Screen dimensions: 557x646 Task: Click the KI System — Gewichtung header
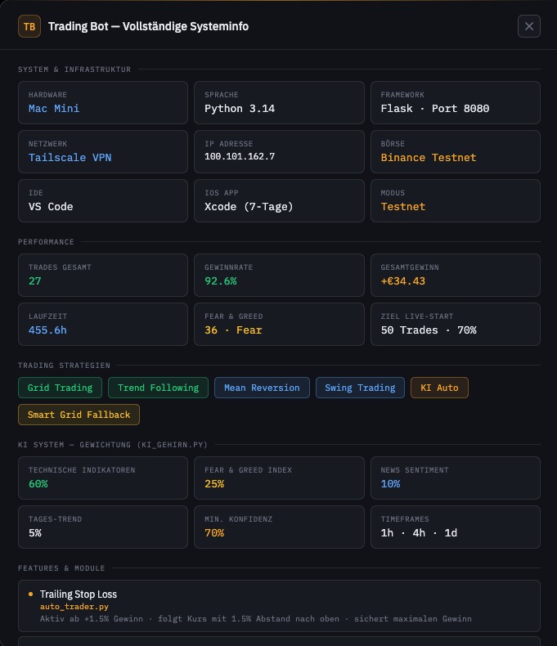pyautogui.click(x=113, y=445)
